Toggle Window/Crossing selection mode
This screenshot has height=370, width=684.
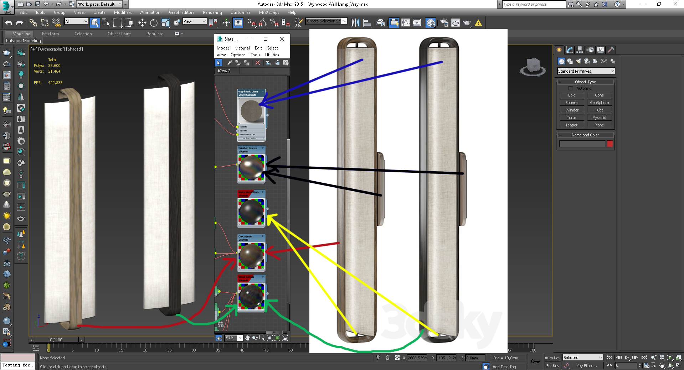129,23
